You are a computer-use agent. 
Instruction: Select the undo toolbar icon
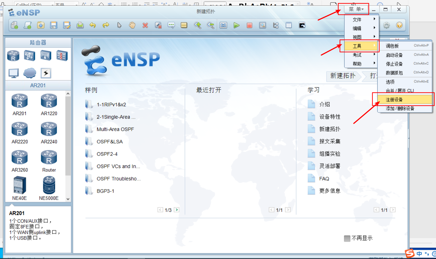(x=93, y=25)
